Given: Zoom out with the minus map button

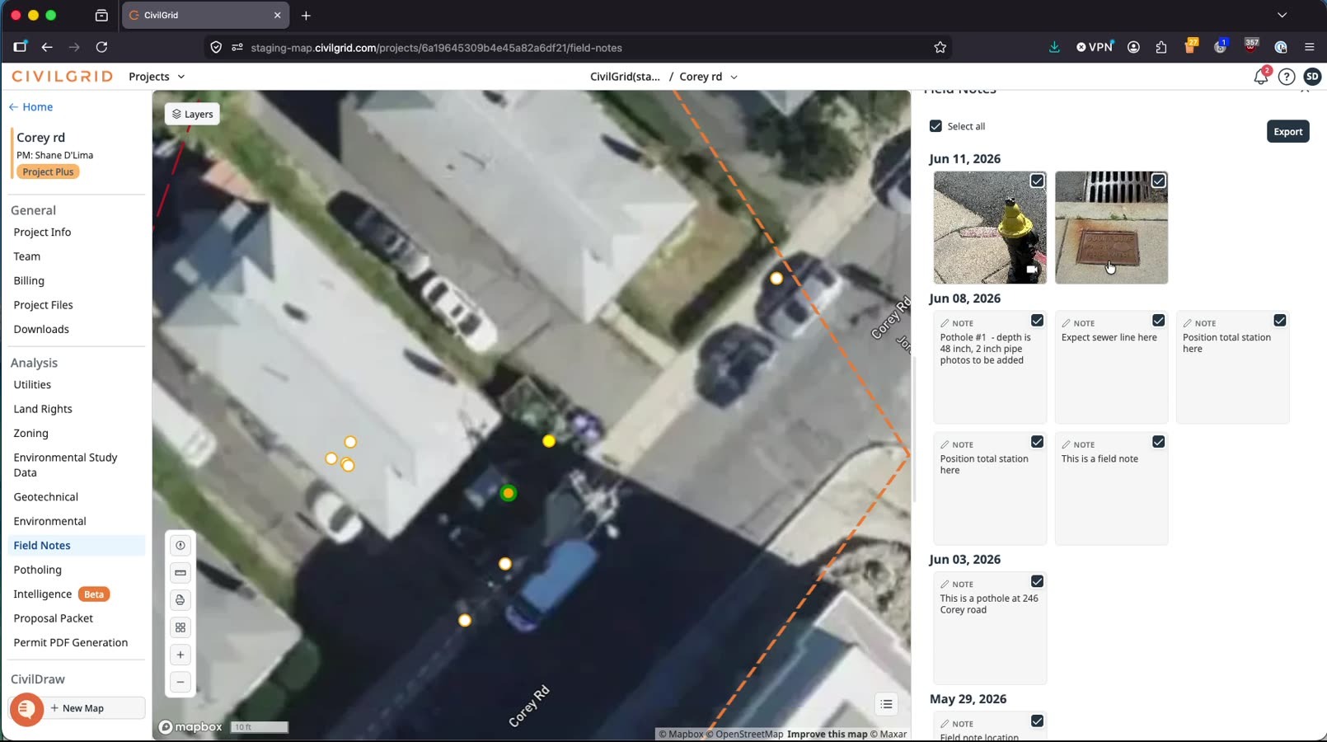Looking at the screenshot, I should point(181,682).
